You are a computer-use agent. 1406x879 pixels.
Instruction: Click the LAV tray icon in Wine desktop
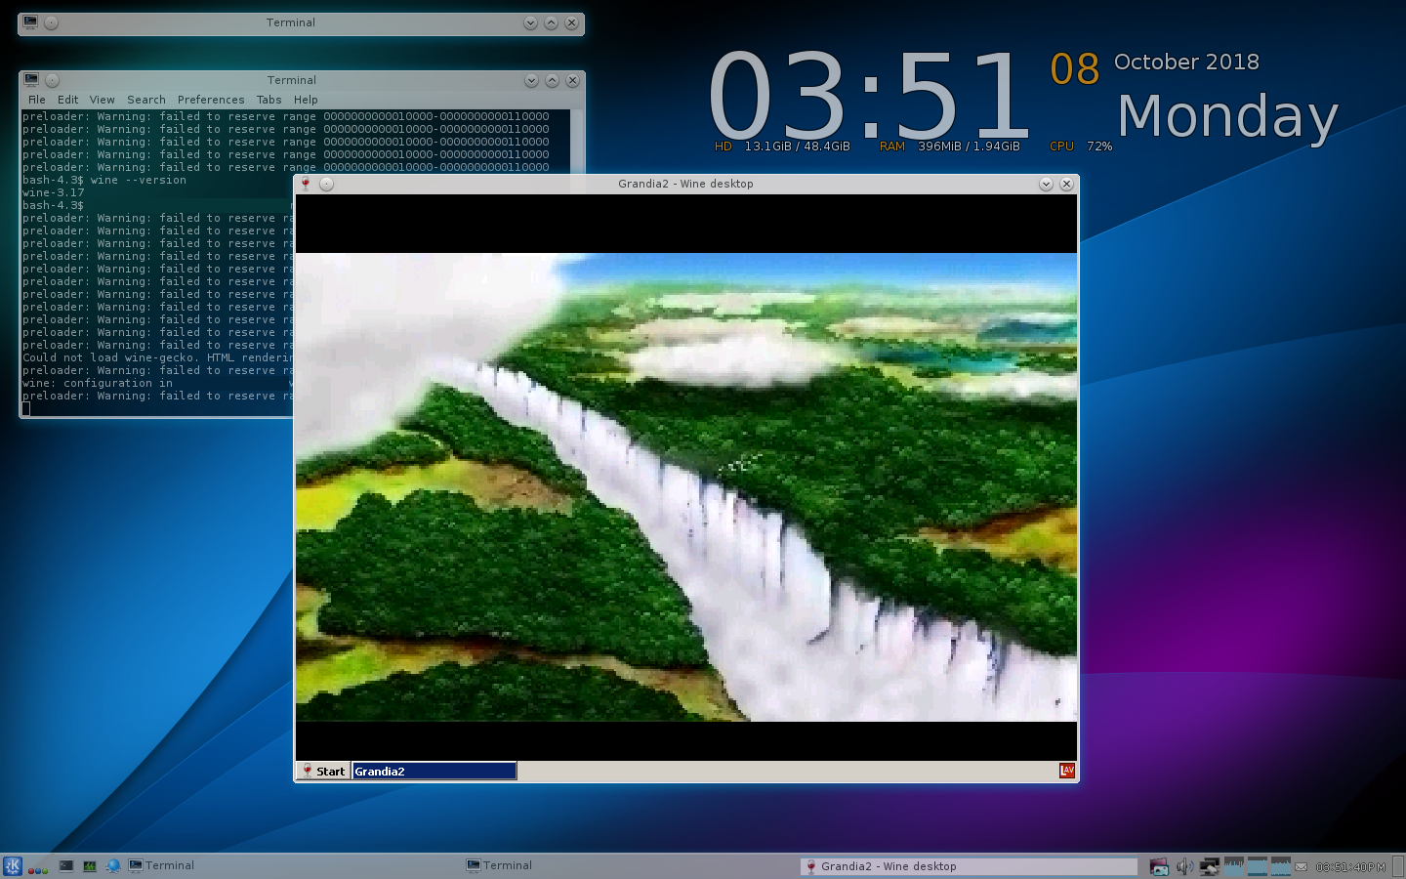[1067, 771]
